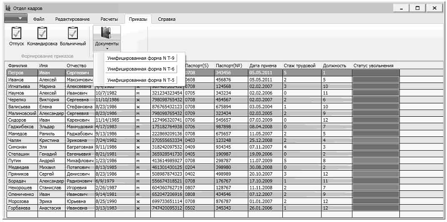Image resolution: width=447 pixels, height=222 pixels.
Task: Click the Командировка order icon
Action: [x=42, y=34]
